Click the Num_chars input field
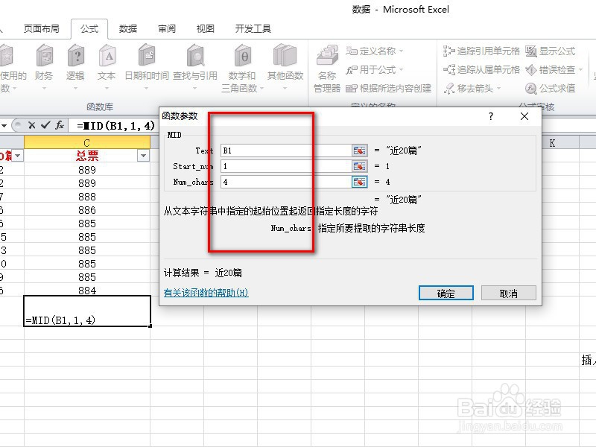This screenshot has width=596, height=447. [286, 182]
